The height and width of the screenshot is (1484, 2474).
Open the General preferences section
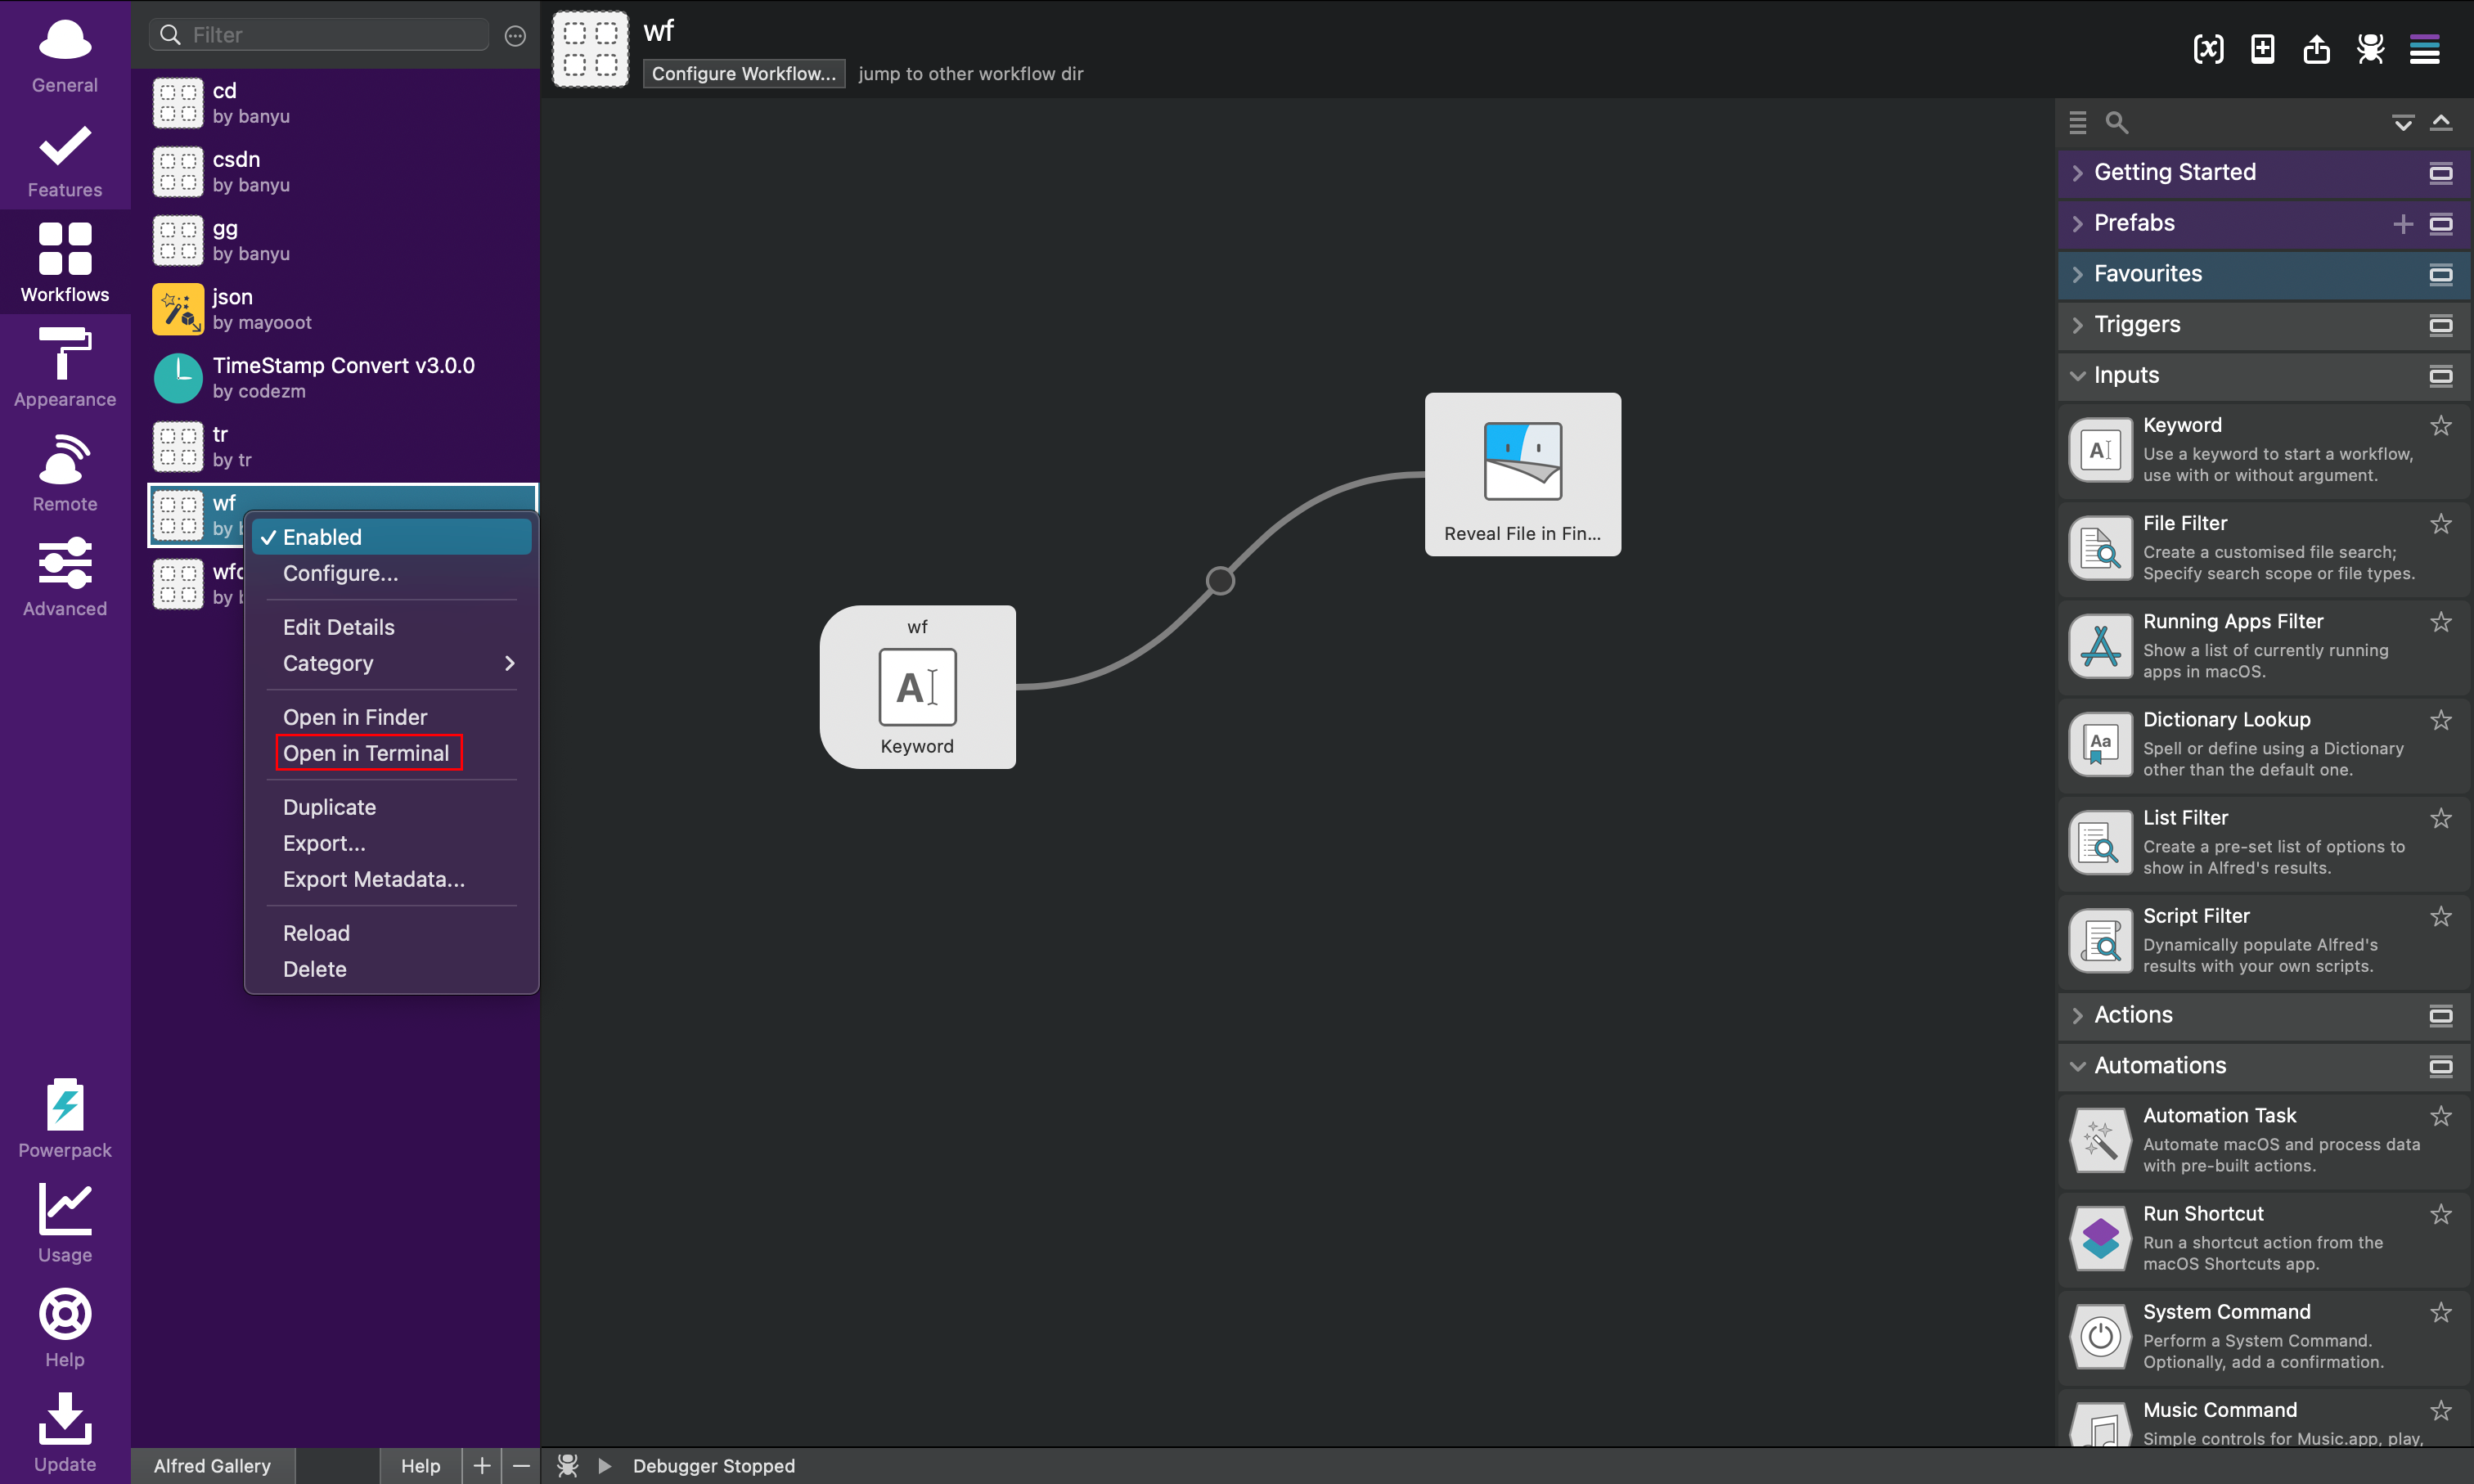tap(65, 54)
